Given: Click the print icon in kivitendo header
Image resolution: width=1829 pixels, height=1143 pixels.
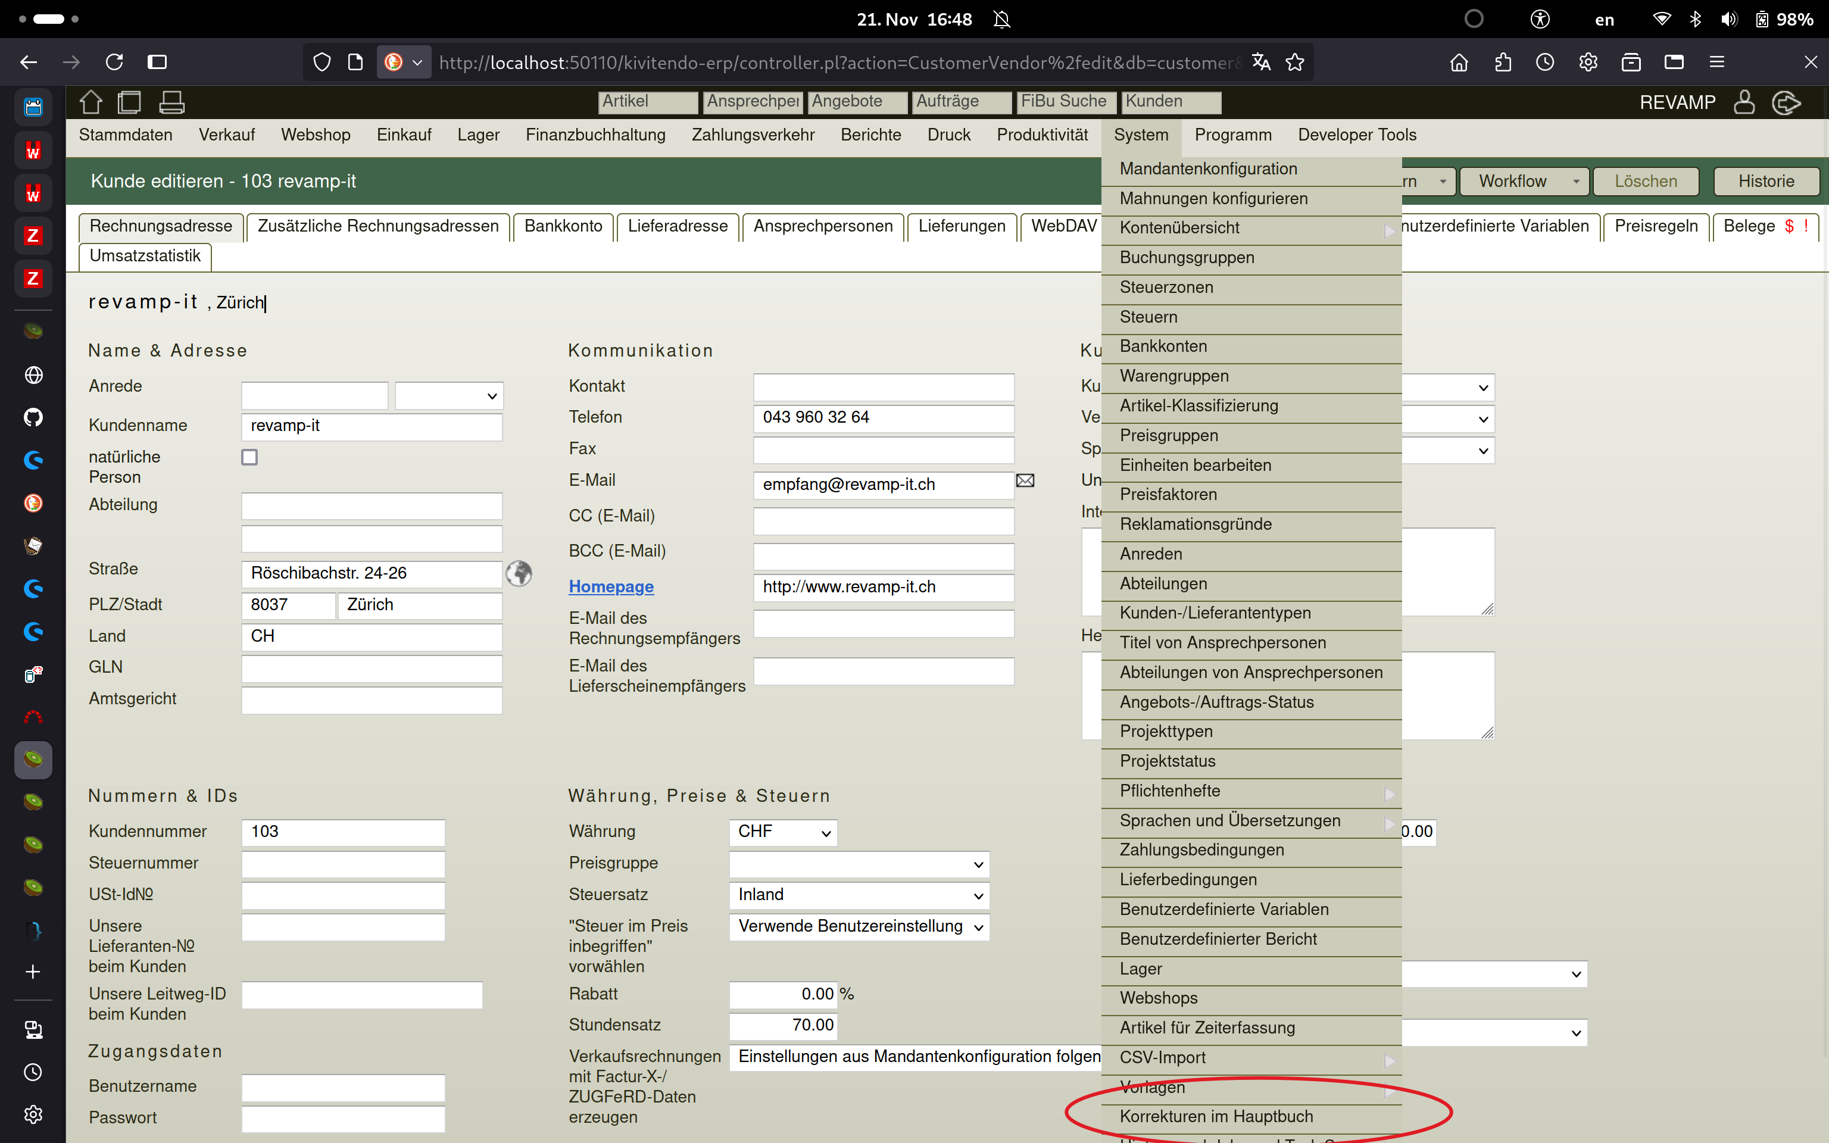Looking at the screenshot, I should (x=171, y=101).
